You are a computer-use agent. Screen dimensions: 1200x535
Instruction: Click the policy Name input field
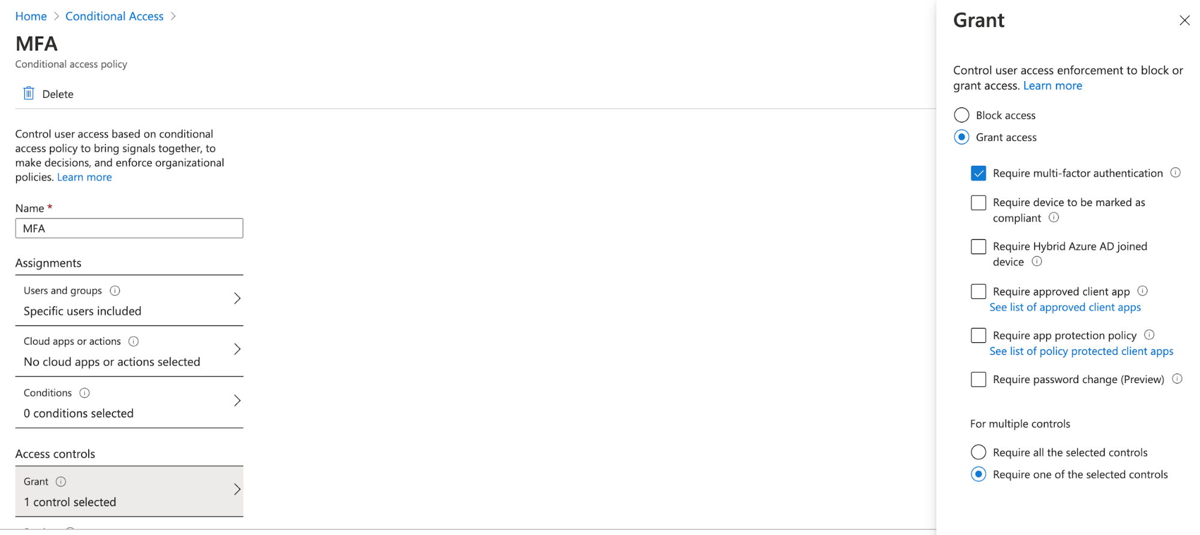click(x=129, y=228)
